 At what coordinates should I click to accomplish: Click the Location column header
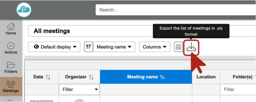pyautogui.click(x=206, y=77)
